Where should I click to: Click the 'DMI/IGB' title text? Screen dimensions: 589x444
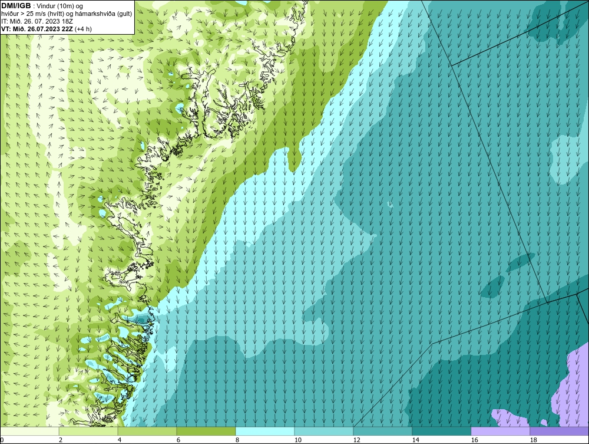(16, 6)
